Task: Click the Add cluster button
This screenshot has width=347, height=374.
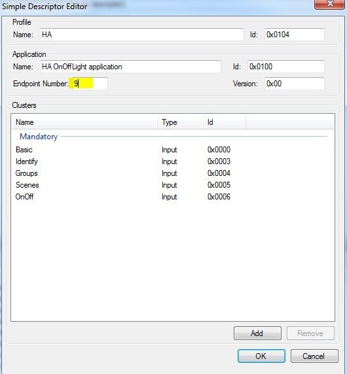Action: tap(257, 333)
